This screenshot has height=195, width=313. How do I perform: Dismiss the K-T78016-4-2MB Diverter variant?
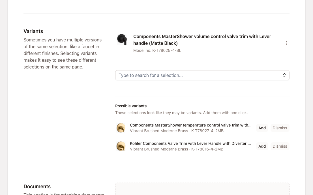click(280, 146)
